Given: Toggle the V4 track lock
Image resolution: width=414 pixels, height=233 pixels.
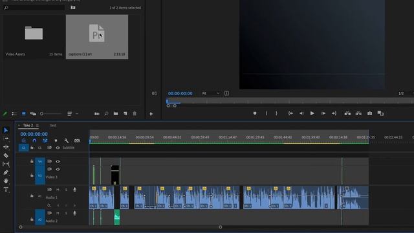Looking at the screenshot, I should [32, 161].
